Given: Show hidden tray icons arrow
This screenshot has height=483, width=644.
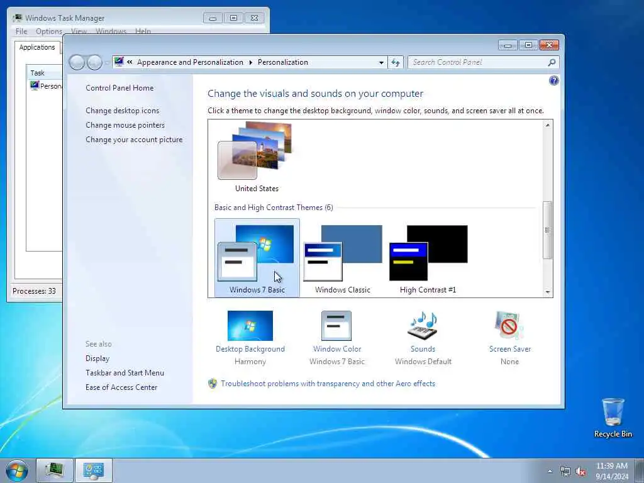Looking at the screenshot, I should point(550,472).
